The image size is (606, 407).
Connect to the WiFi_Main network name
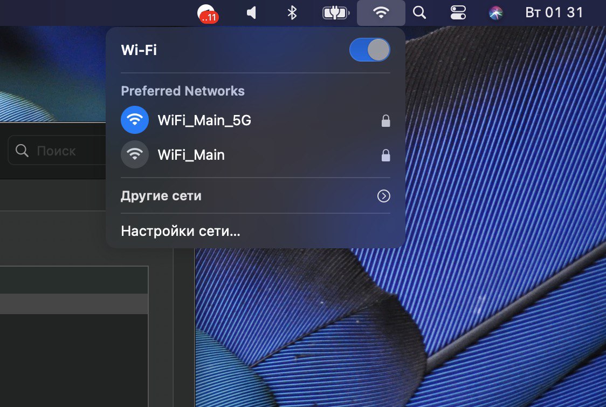[x=191, y=155]
